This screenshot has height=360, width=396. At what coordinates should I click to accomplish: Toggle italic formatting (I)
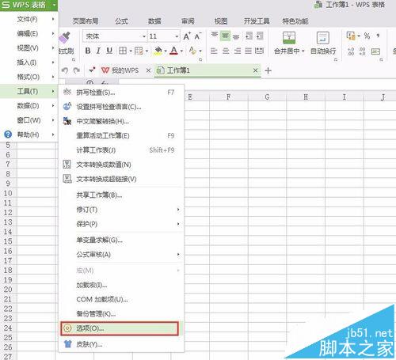point(98,51)
